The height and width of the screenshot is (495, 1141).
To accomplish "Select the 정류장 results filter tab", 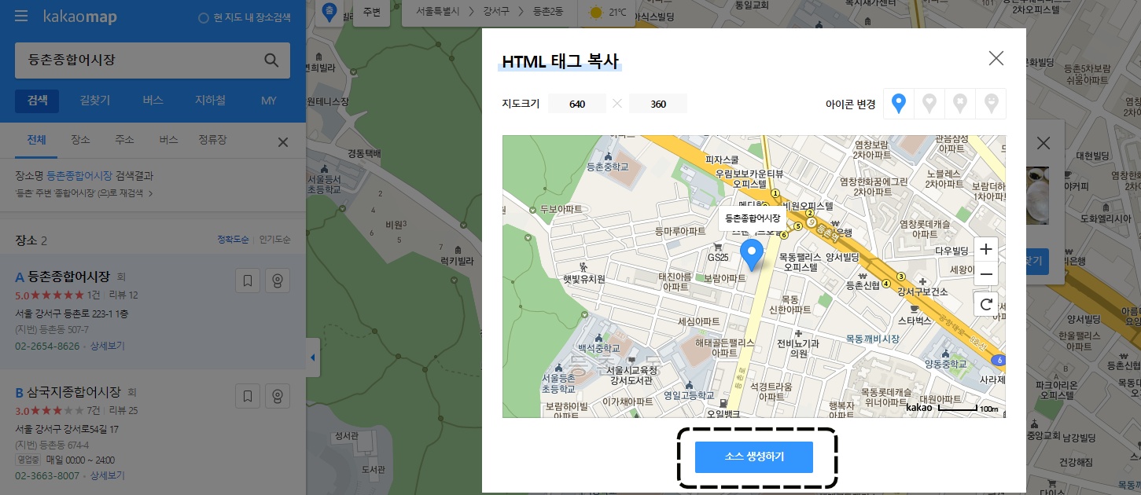I will click(x=212, y=140).
